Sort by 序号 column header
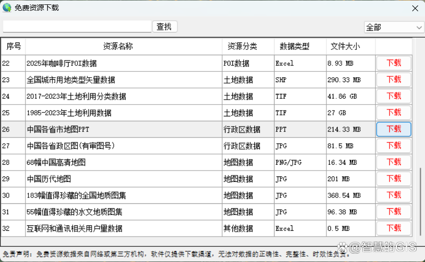Image resolution: width=425 pixels, height=262 pixels. click(13, 46)
